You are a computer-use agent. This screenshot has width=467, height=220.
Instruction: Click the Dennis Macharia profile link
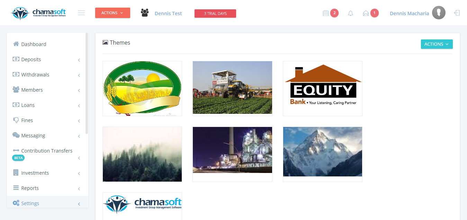click(x=409, y=13)
